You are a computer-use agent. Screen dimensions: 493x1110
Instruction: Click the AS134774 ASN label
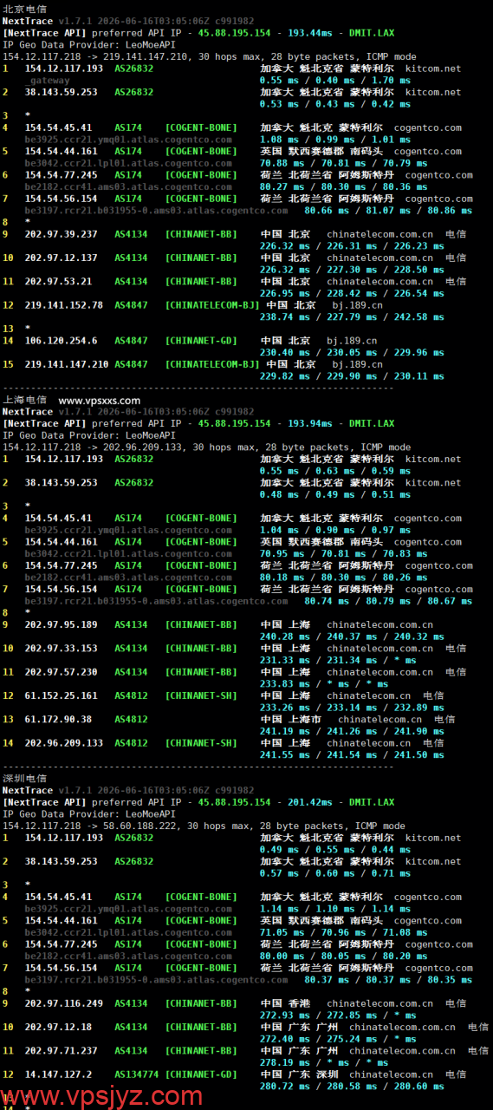coord(137,1074)
